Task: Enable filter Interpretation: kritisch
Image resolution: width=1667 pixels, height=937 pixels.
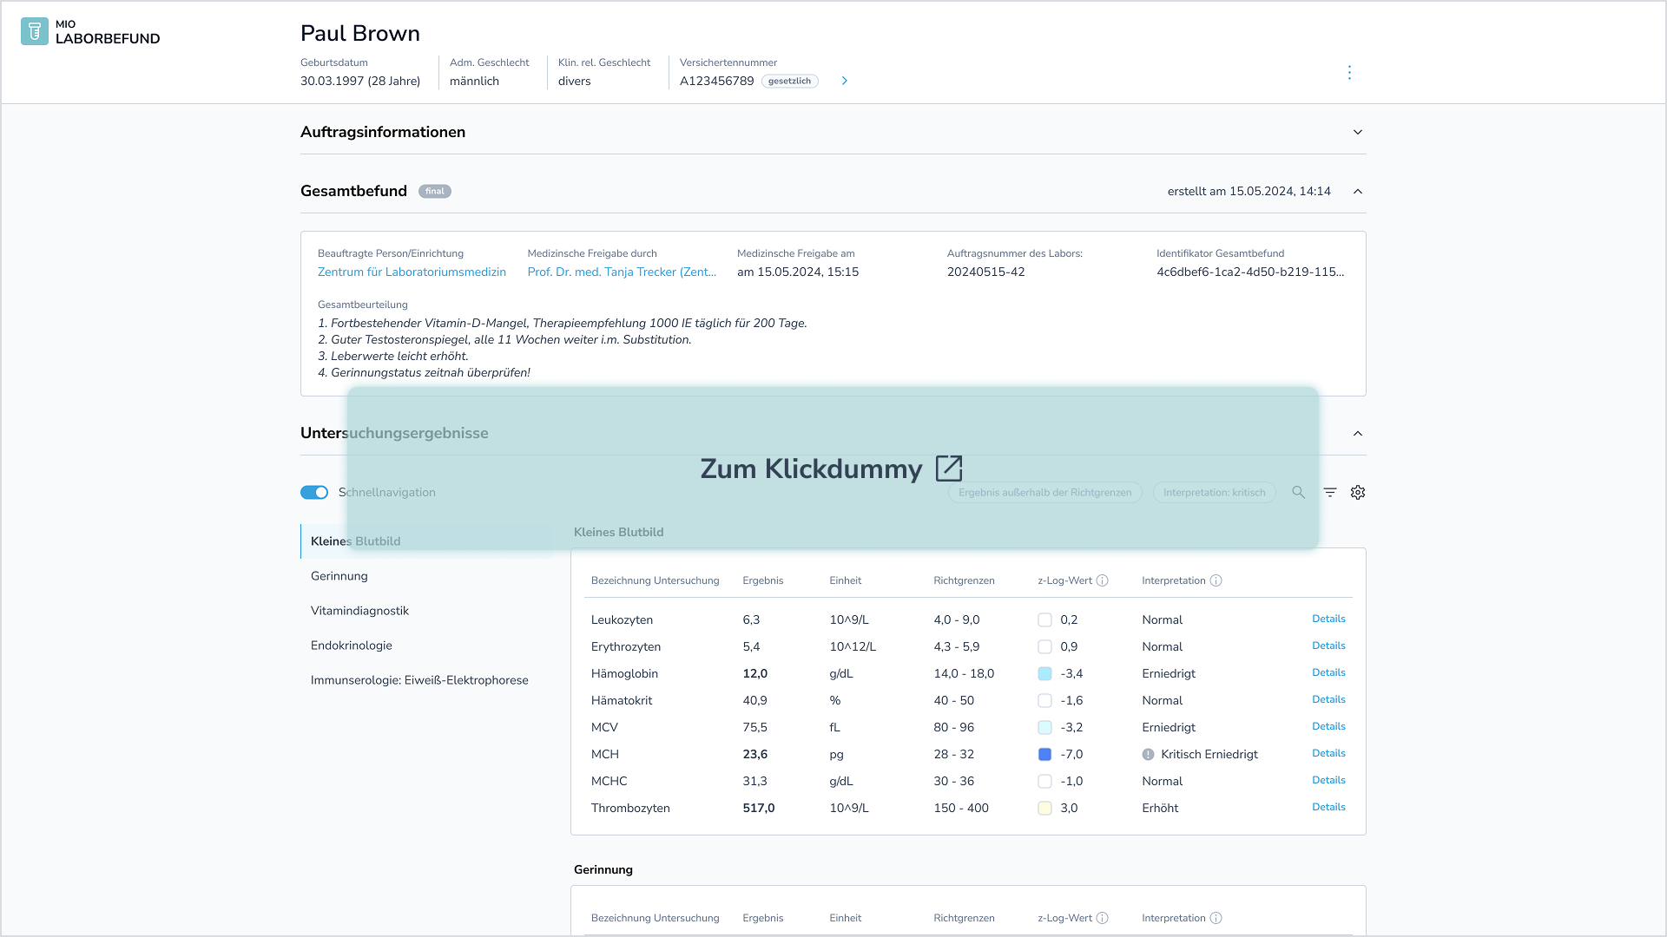Action: tap(1215, 492)
